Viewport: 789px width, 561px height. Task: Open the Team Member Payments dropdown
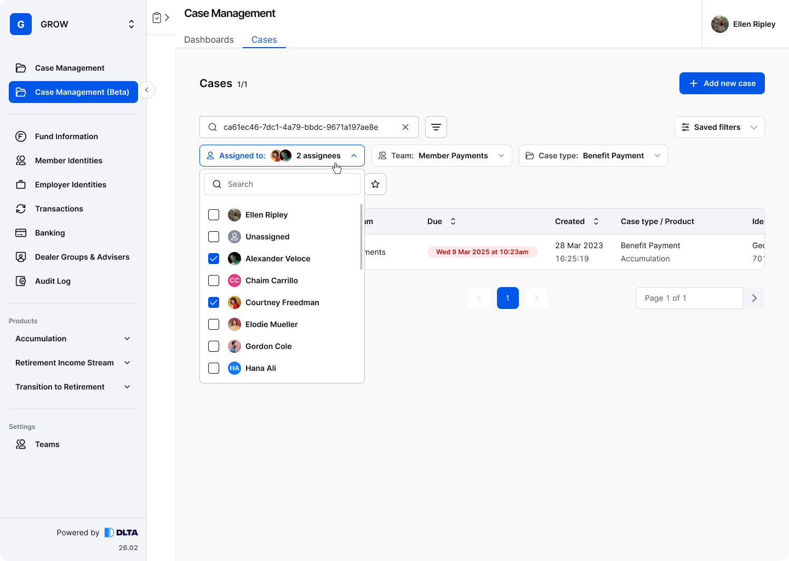[442, 156]
